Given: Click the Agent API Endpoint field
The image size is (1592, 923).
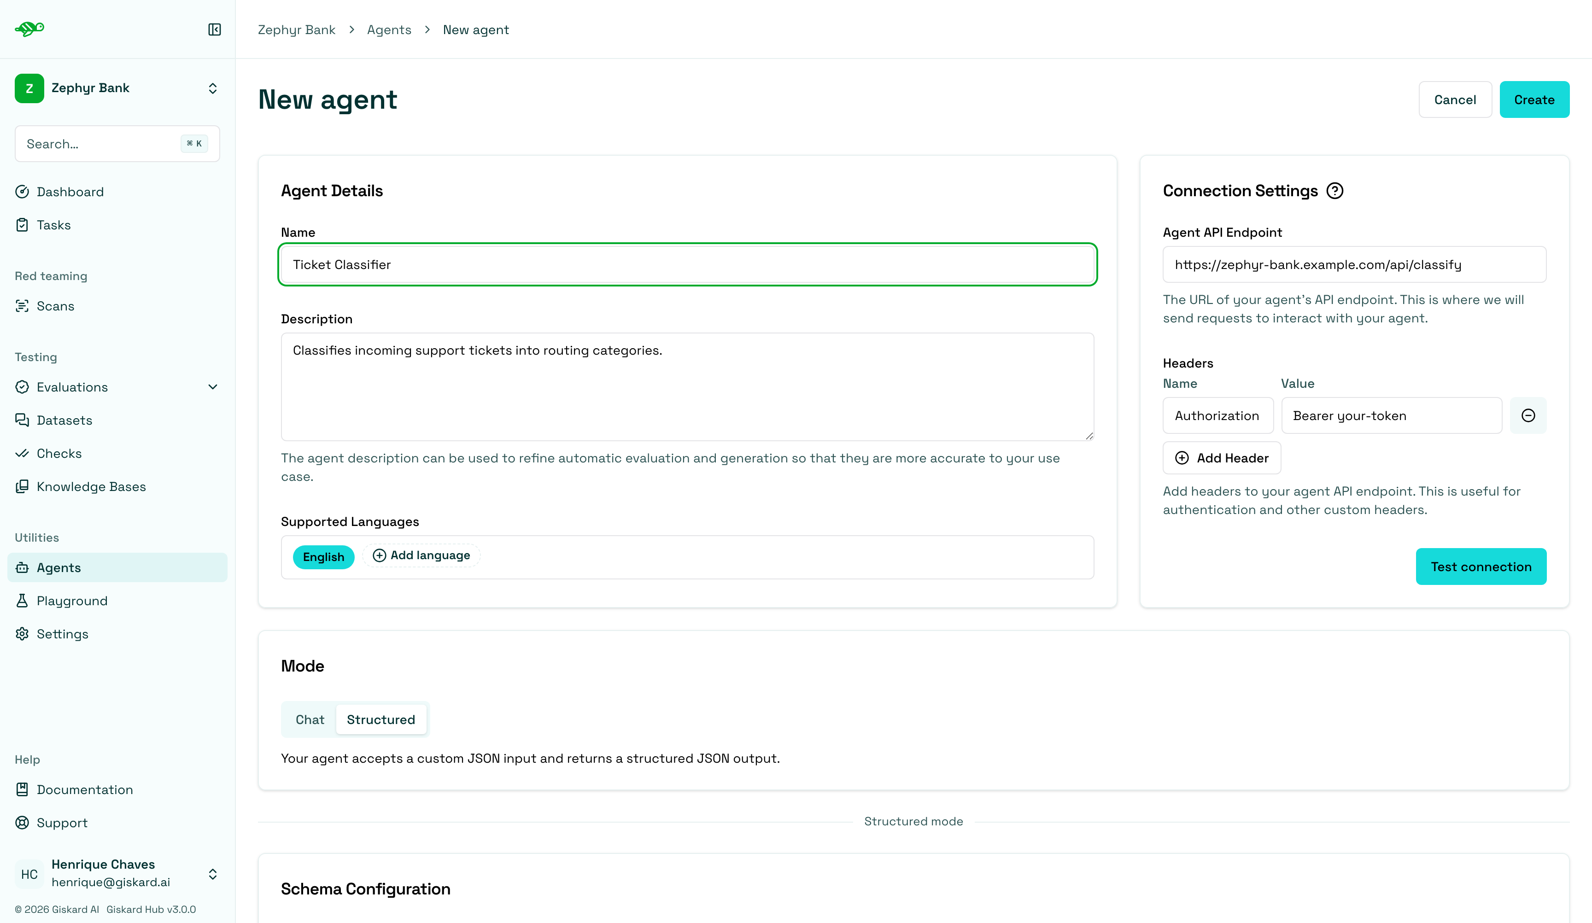Looking at the screenshot, I should tap(1354, 265).
